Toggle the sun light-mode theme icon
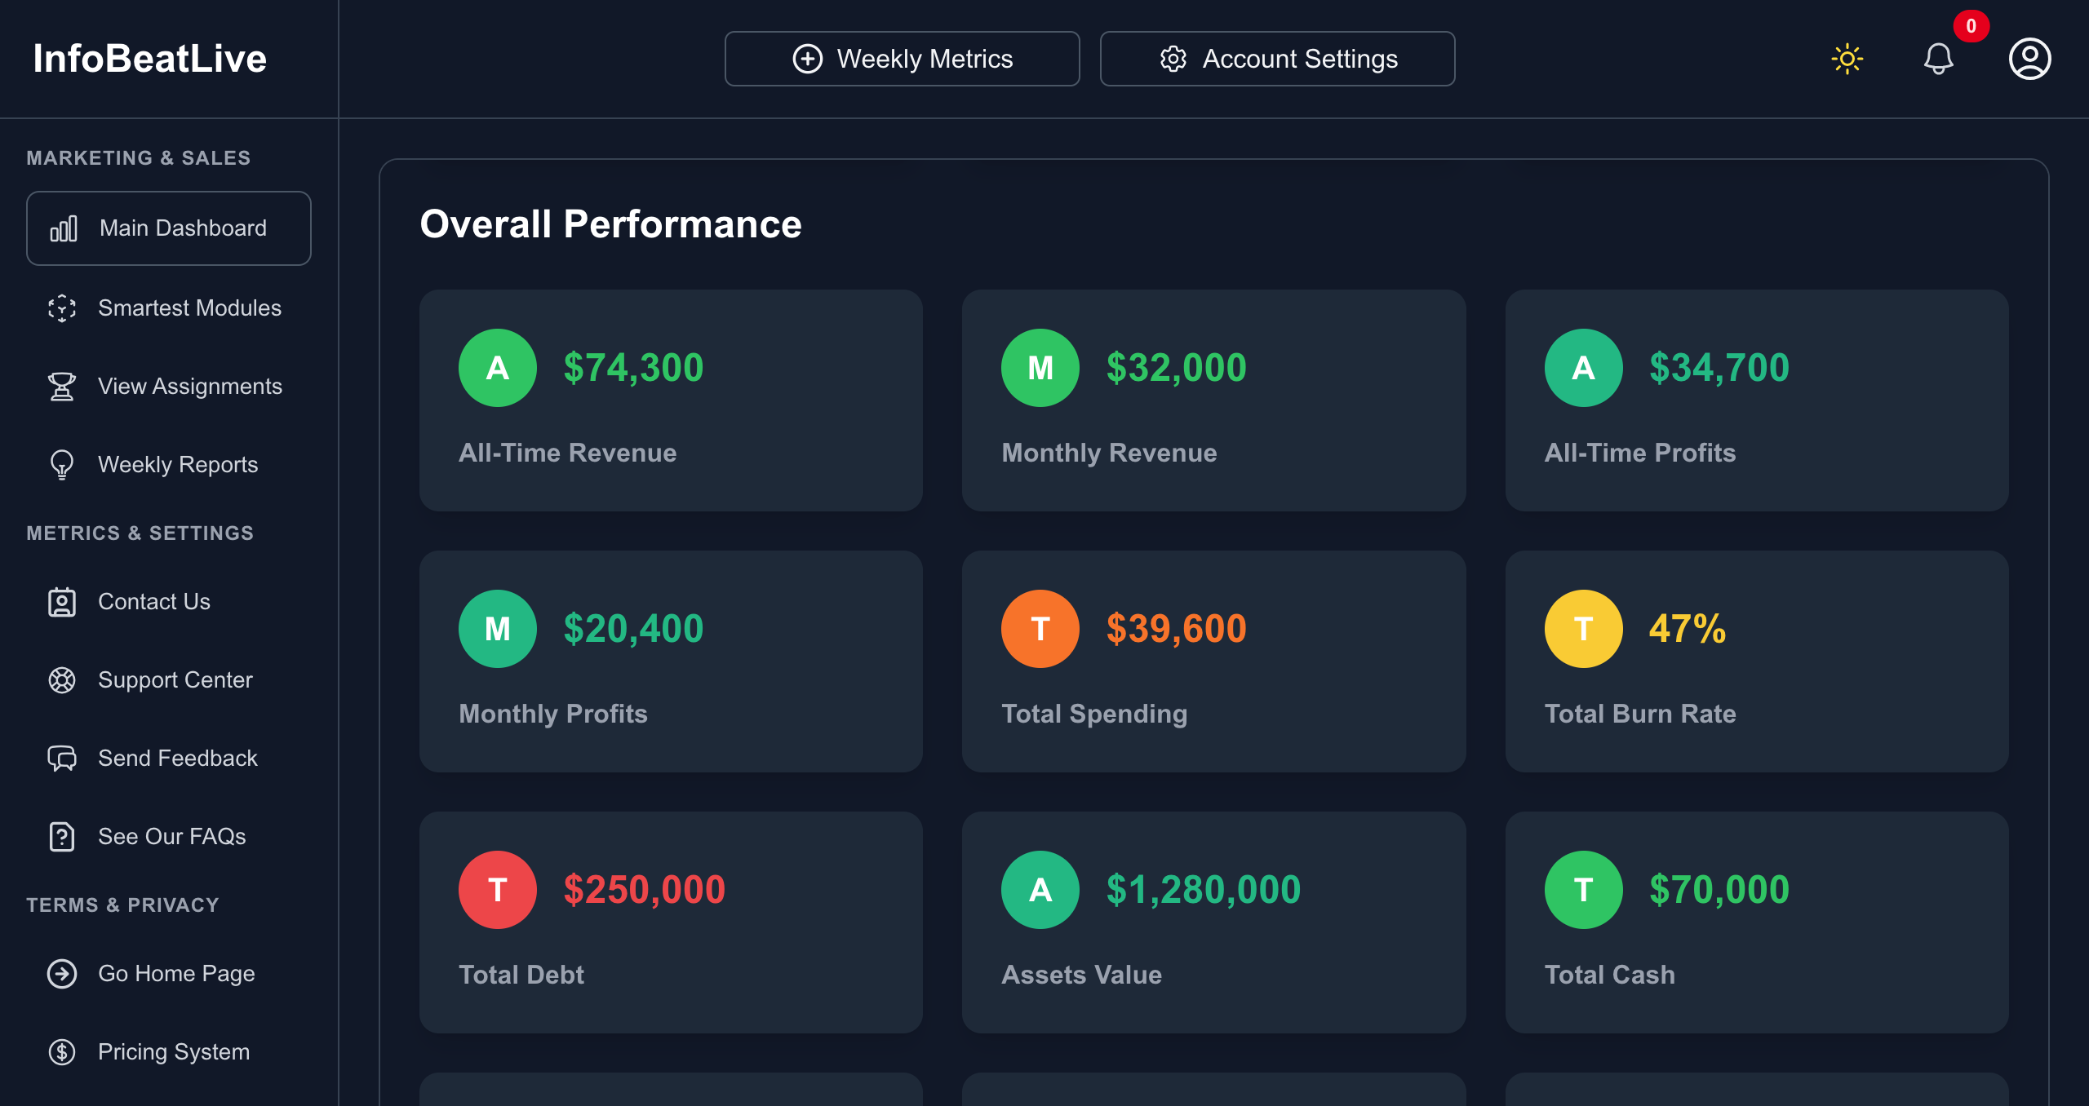 pos(1847,59)
